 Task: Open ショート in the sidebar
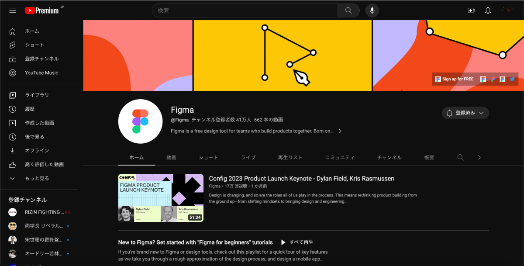tap(41, 45)
